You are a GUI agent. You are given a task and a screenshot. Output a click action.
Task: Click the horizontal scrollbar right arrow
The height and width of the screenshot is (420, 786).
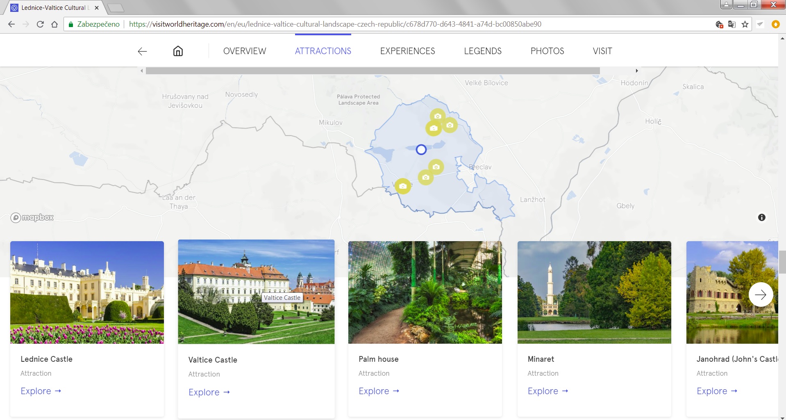(637, 71)
